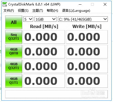Image resolution: width=113 pixels, height=102 pixels.
Task: Open the 语言(L)(Language) menu
Action: pos(76,11)
